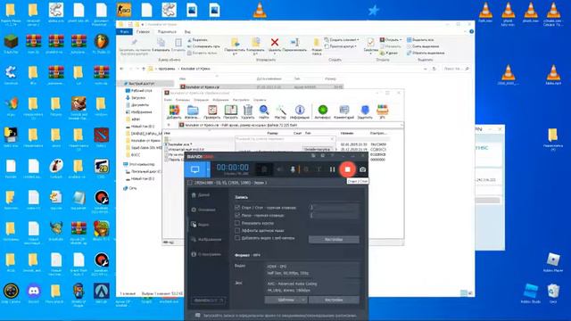Click the Explorer search box
Viewport: 571px width, 321px height.
[x=456, y=69]
